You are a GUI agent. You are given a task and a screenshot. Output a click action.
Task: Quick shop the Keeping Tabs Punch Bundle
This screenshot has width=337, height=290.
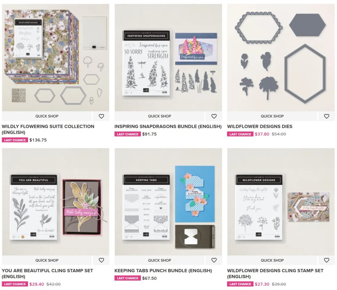160,260
